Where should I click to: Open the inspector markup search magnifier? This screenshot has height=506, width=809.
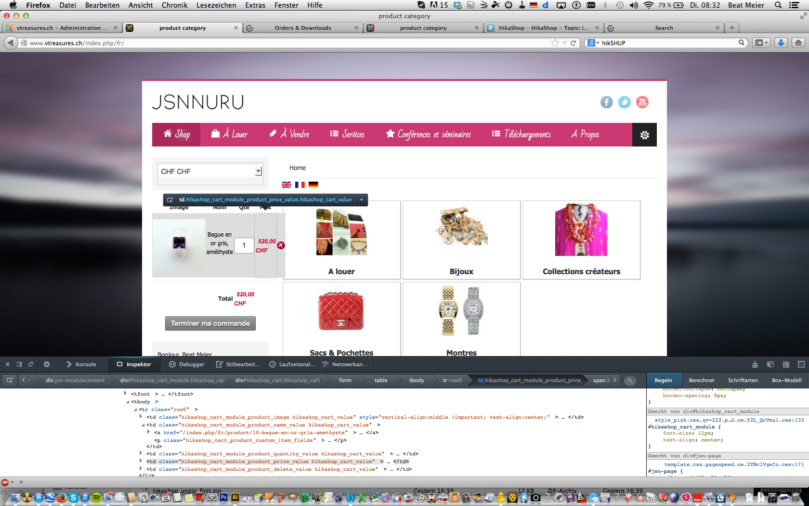(x=629, y=380)
